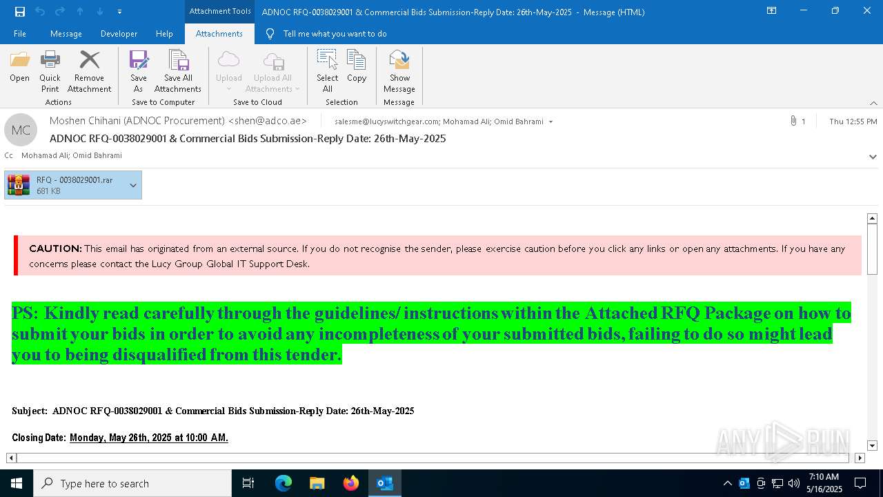Expand the recipients list dropdown

(550, 121)
